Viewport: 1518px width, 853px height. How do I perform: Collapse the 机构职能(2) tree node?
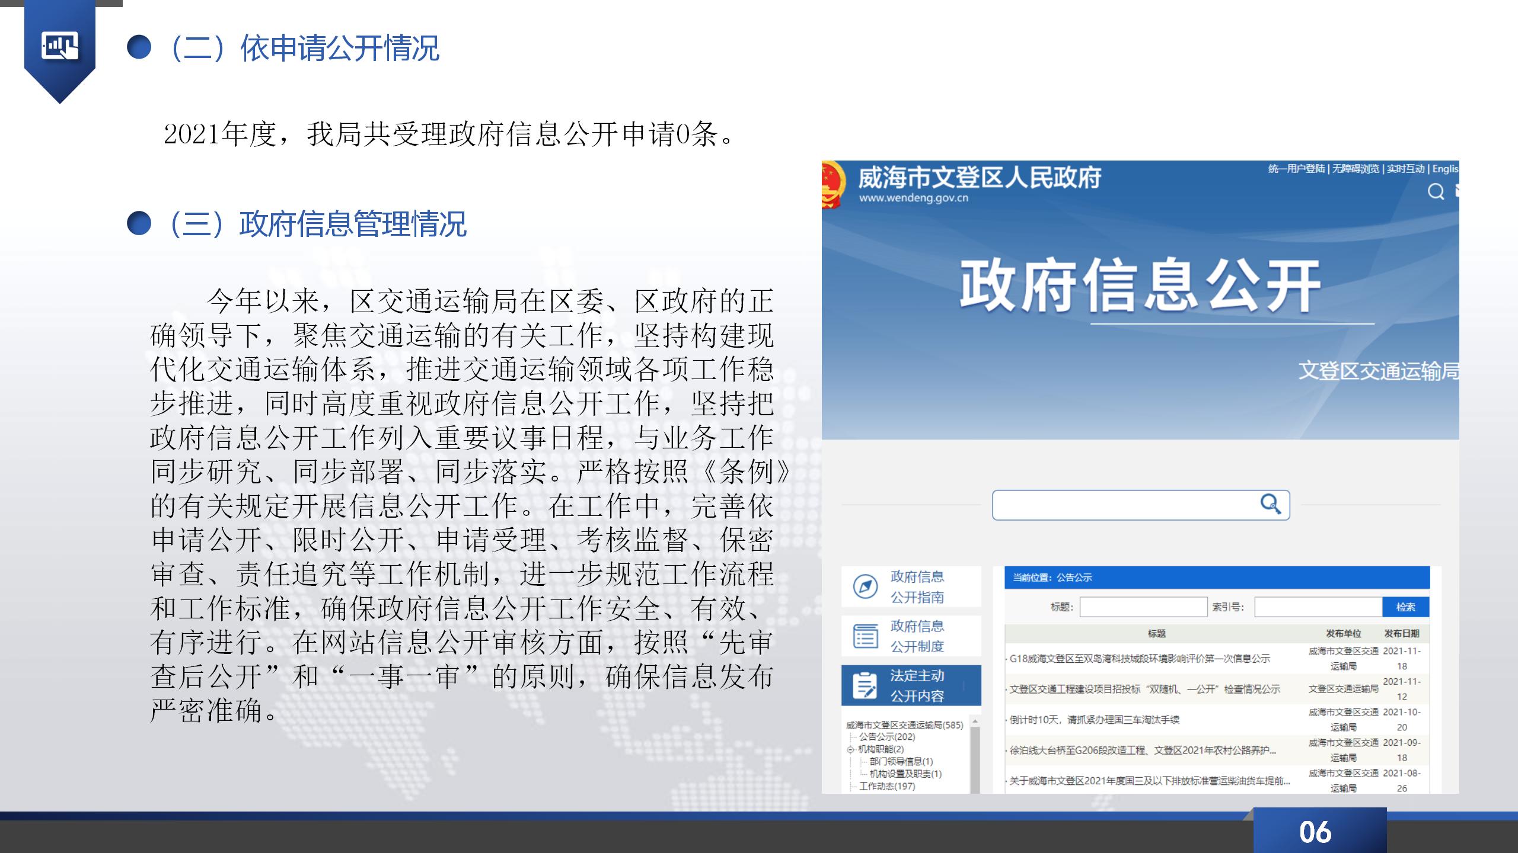(x=850, y=749)
